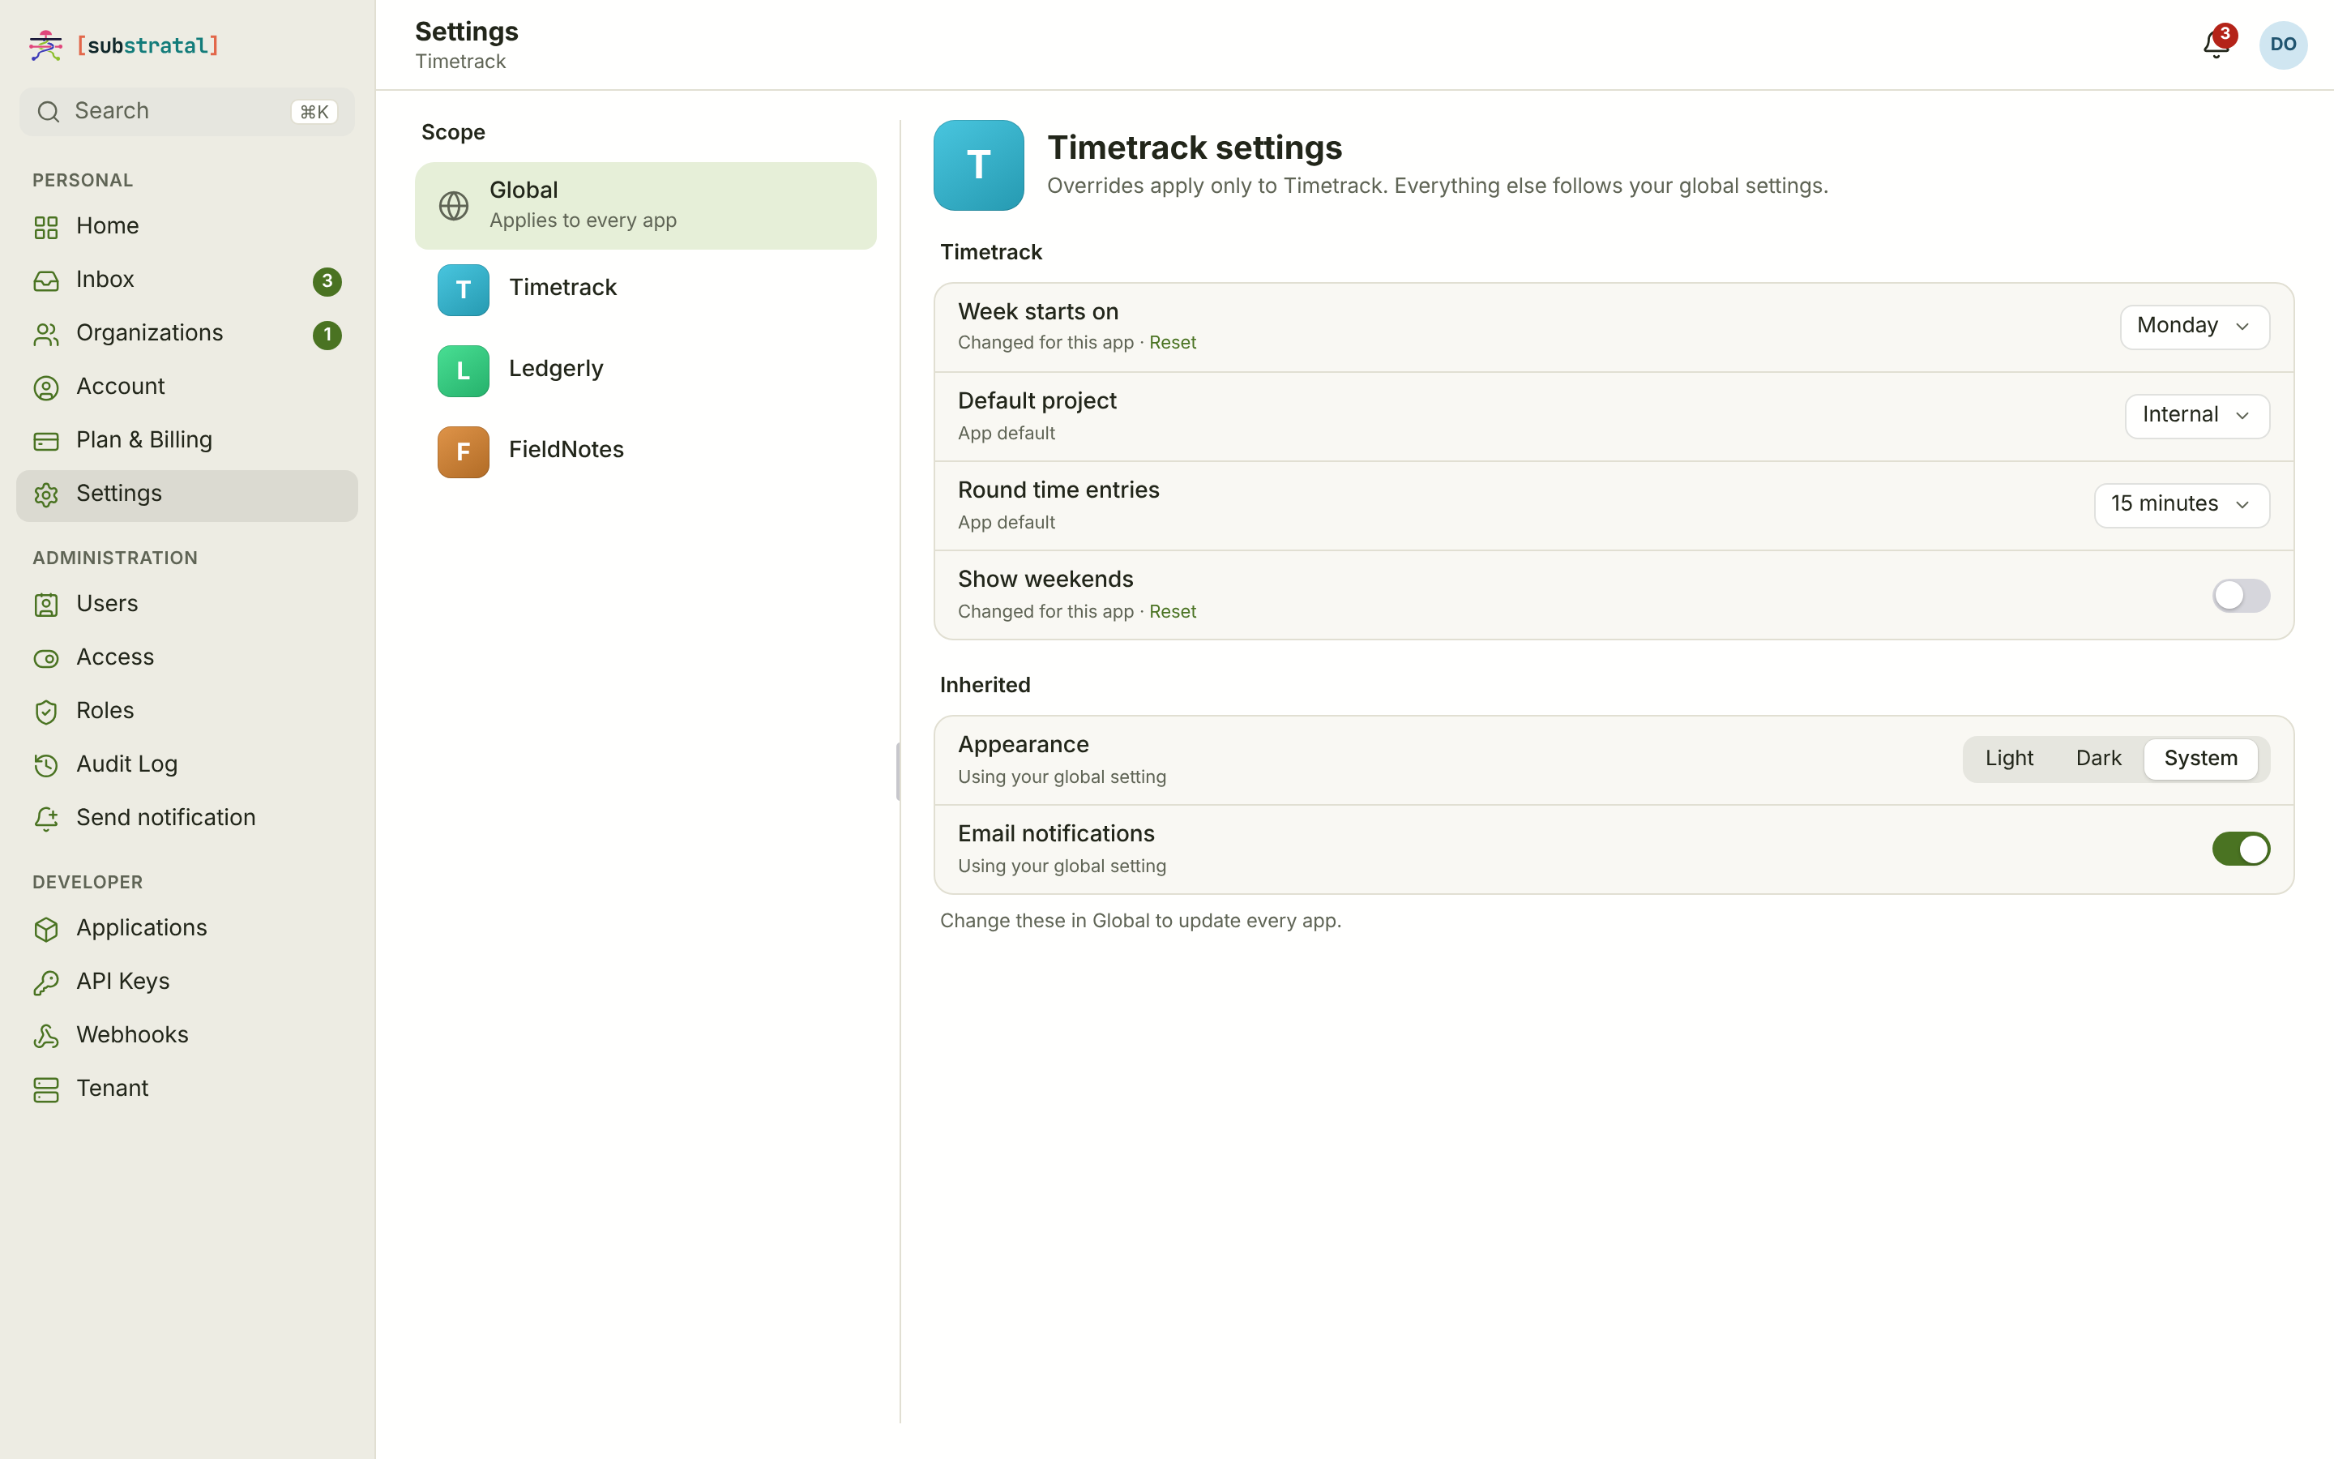Click the Roles shield icon
The image size is (2334, 1459).
point(46,712)
